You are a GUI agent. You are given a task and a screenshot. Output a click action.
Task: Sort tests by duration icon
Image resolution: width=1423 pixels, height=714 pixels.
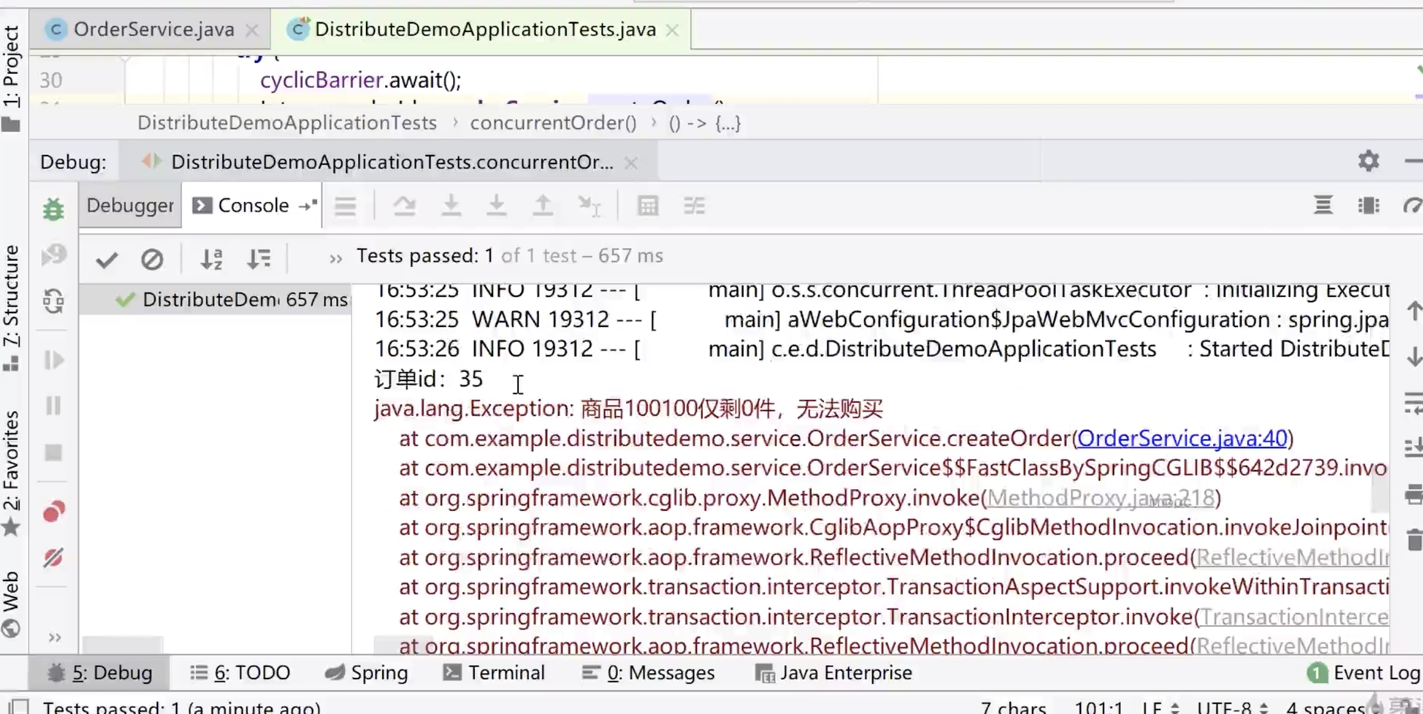click(259, 259)
